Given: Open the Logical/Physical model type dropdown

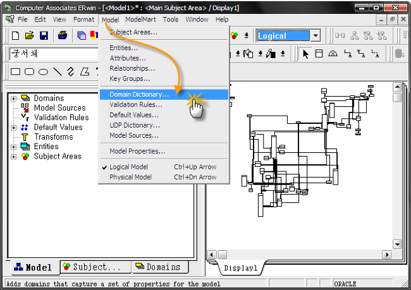Looking at the screenshot, I should click(x=316, y=35).
